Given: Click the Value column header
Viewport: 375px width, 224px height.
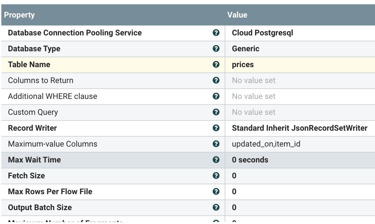Looking at the screenshot, I should 237,15.
